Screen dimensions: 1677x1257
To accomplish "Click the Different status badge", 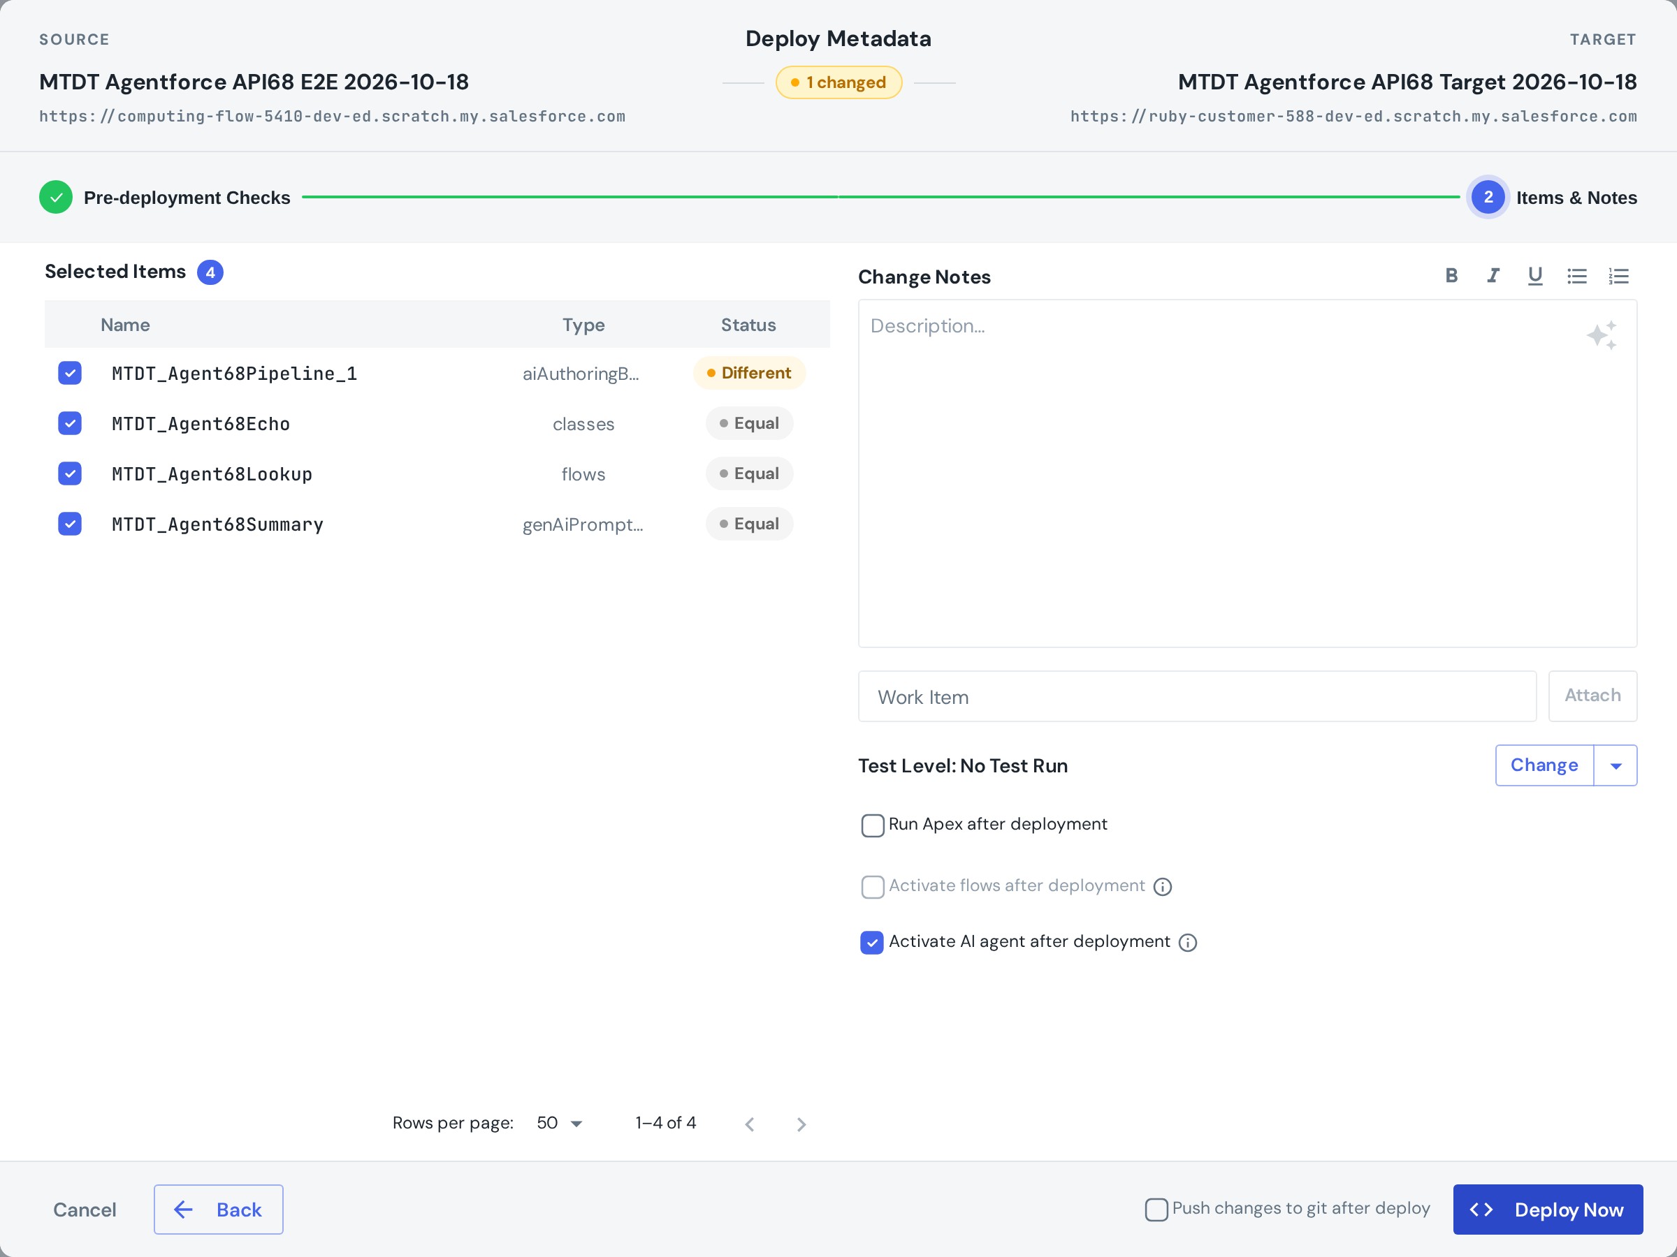I will tap(748, 373).
